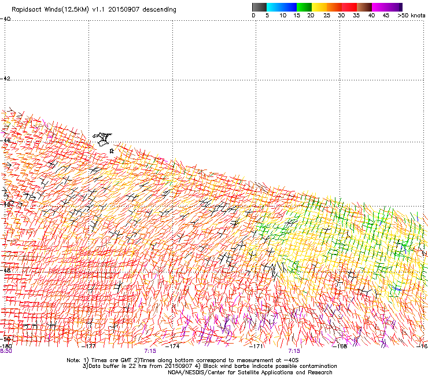Click the 'NOAA/NESDIS/Center for Satellite Applications' credit line
This screenshot has width=428, height=376.
tap(250, 373)
